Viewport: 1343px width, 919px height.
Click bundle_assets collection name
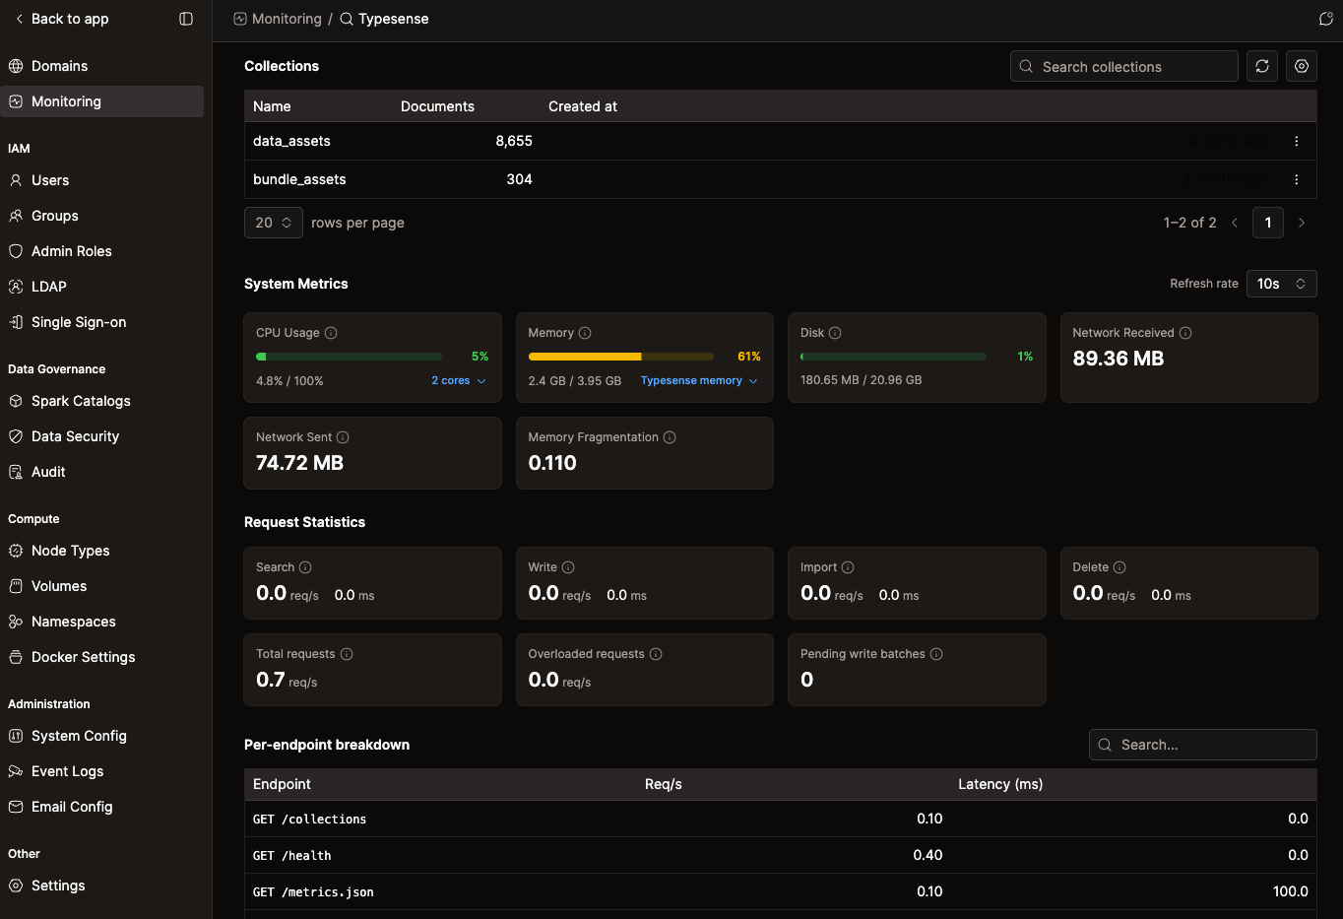click(299, 179)
